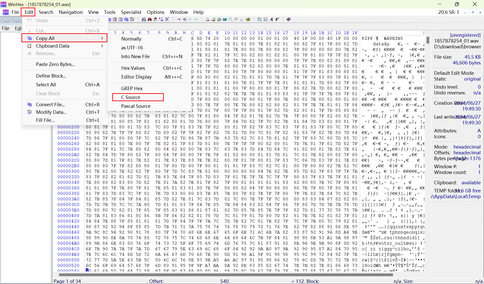Click the Modify Data 101/010 toolbar icon
This screenshot has height=284, width=484.
[132, 19]
